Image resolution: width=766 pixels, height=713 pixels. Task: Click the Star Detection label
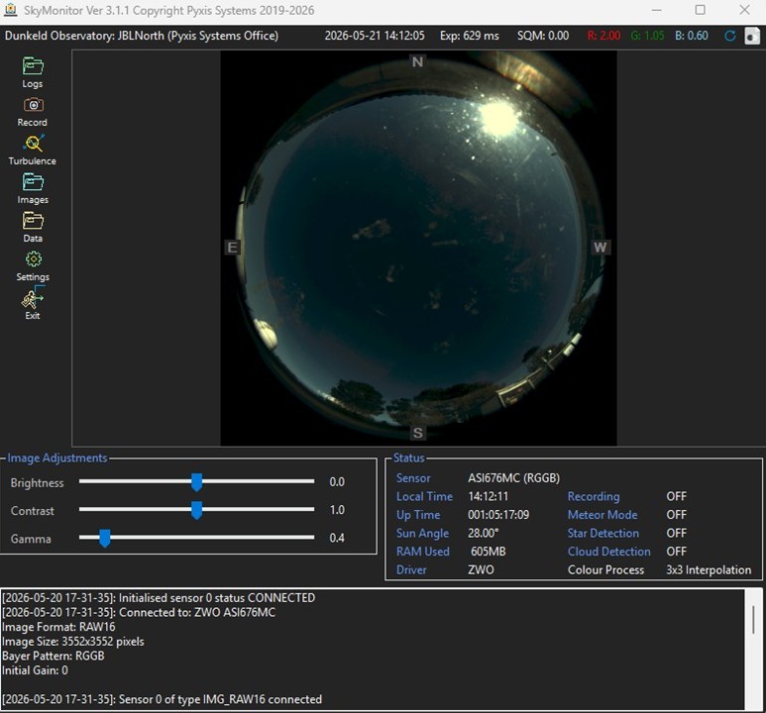tap(603, 534)
